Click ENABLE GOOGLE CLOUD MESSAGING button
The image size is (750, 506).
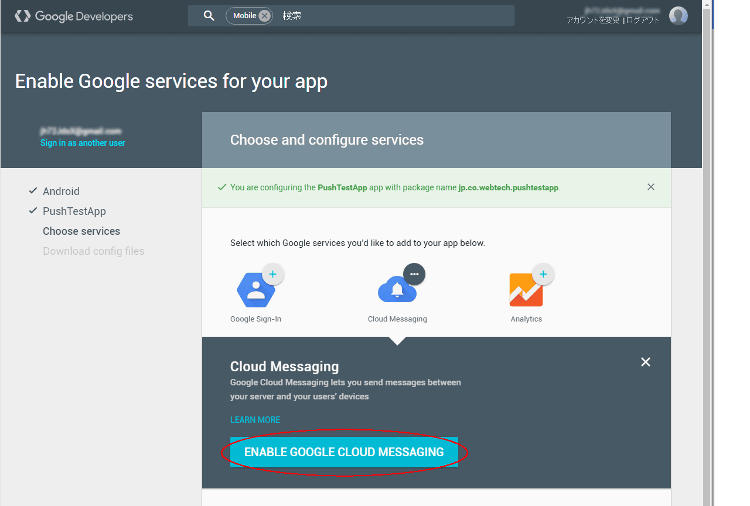pos(344,452)
